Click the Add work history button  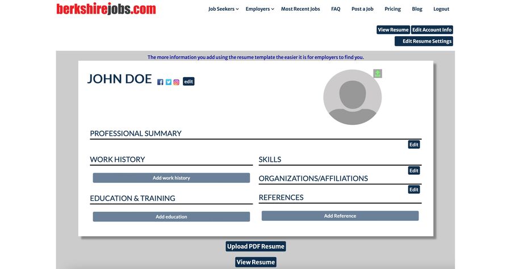click(171, 178)
